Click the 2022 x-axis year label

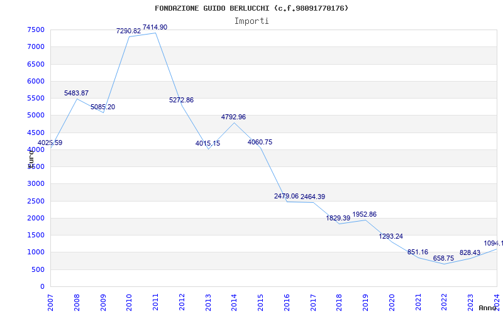tap(445, 302)
